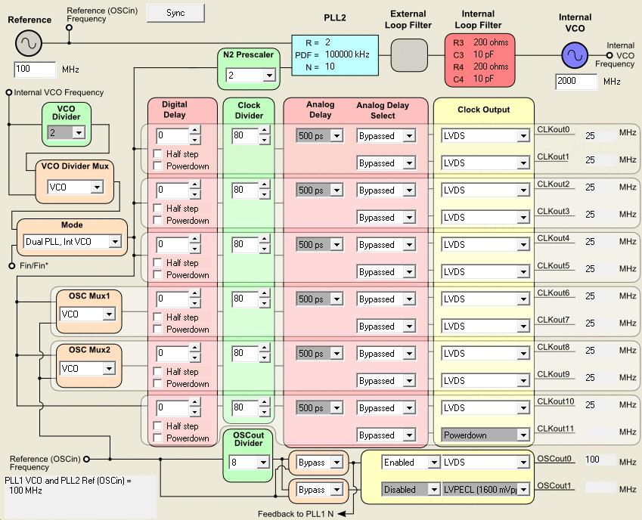Click the Reference oscillator sine wave icon
Viewport: 642px width, 520px height.
29,43
